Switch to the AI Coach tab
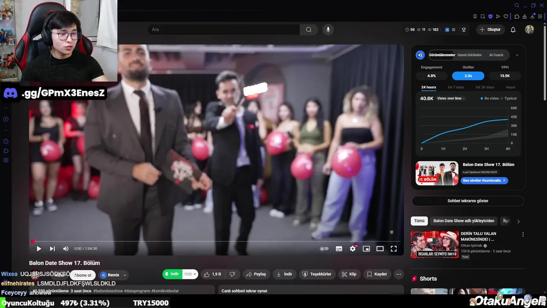547x308 pixels. [x=496, y=55]
